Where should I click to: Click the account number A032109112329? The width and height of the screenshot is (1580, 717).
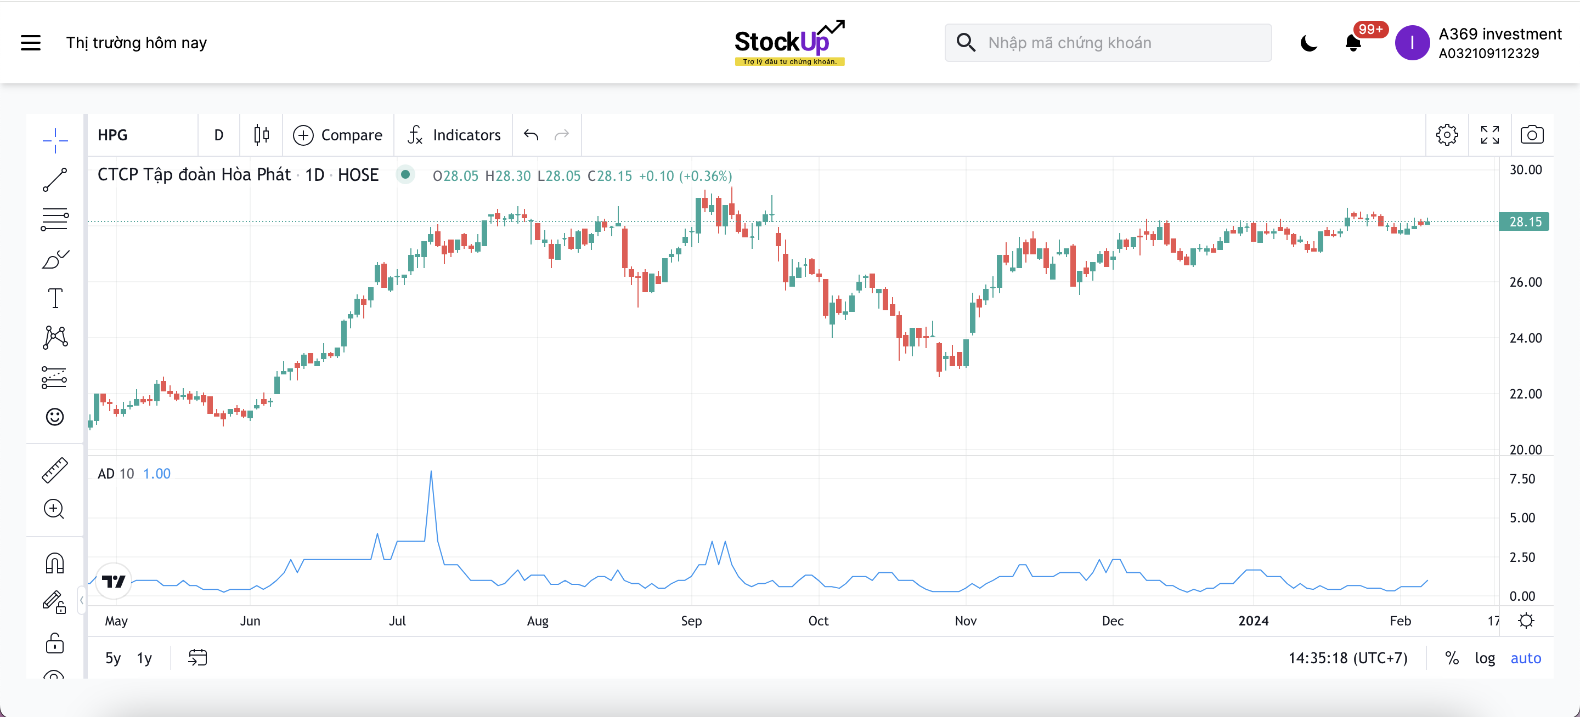(x=1488, y=53)
